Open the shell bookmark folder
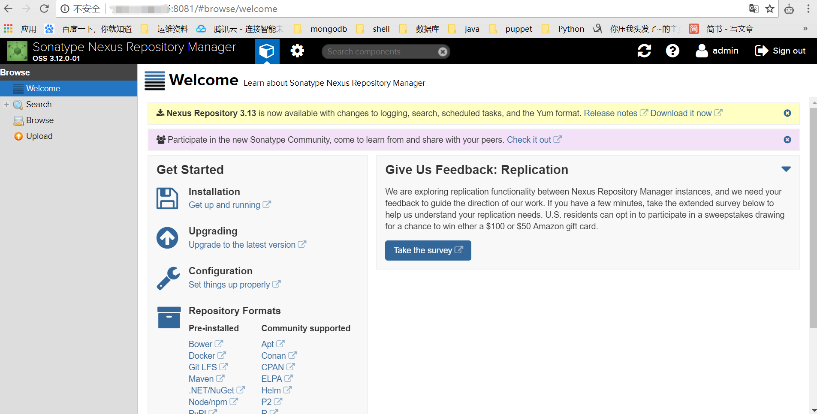The width and height of the screenshot is (817, 414). (373, 29)
